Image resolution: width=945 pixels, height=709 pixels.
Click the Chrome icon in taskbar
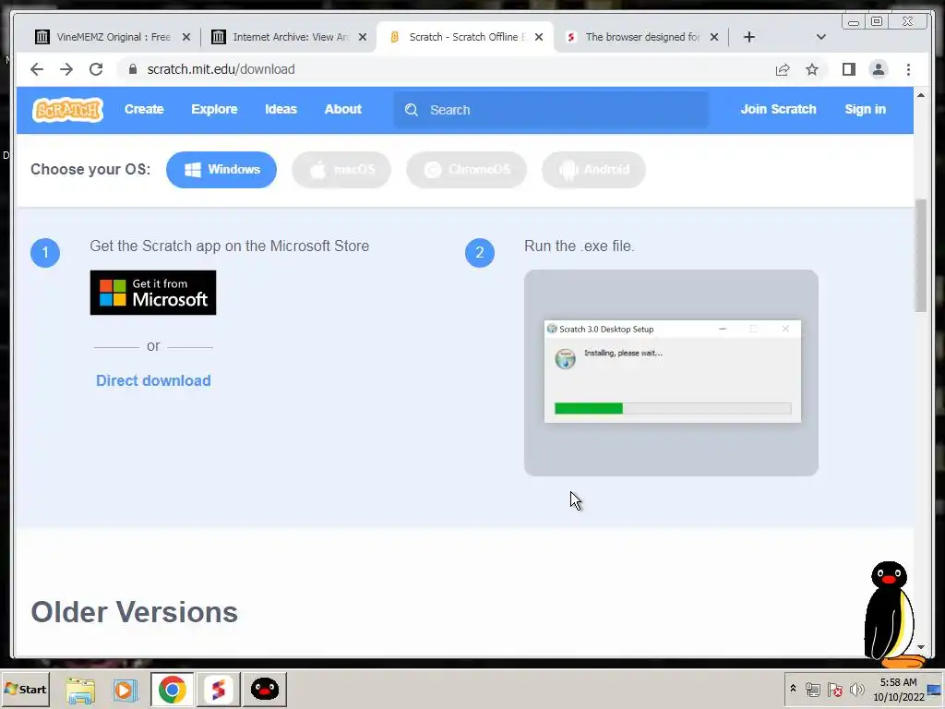[172, 690]
